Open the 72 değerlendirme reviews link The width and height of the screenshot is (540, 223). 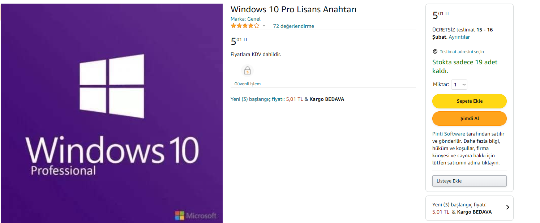[293, 26]
